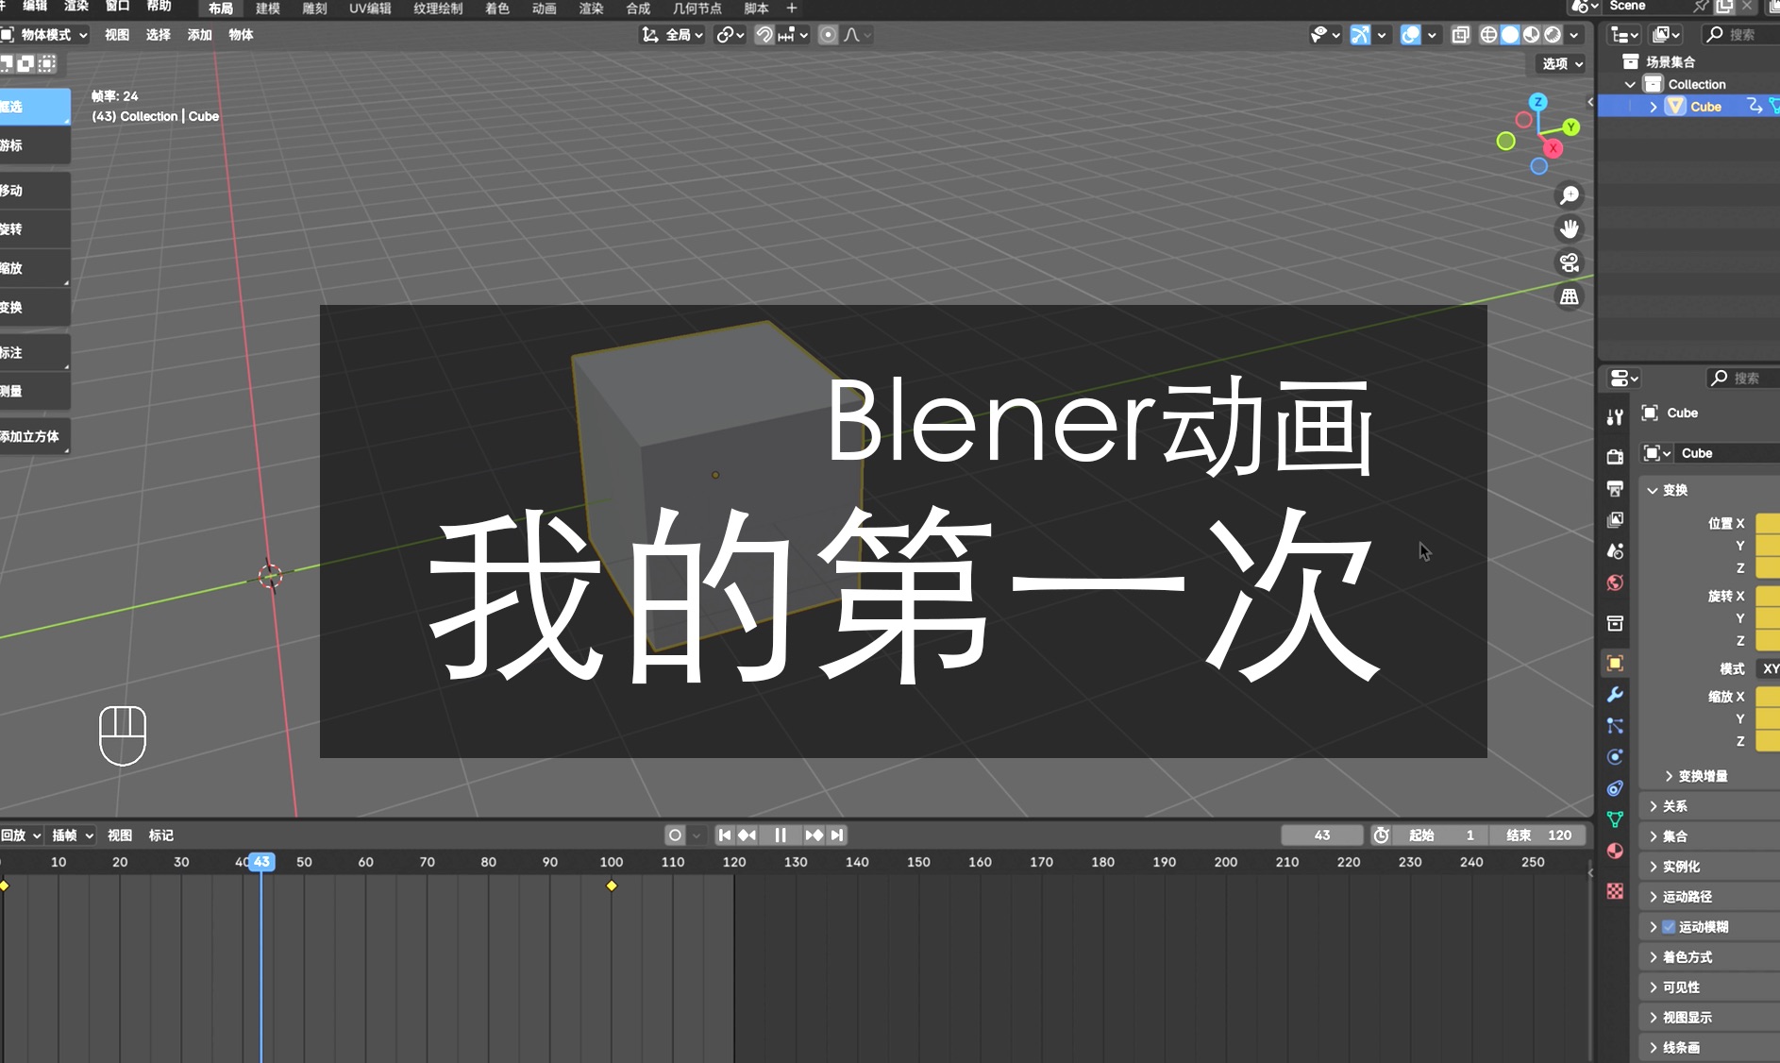This screenshot has height=1063, width=1780.
Task: Pause playback in the timeline
Action: point(781,835)
